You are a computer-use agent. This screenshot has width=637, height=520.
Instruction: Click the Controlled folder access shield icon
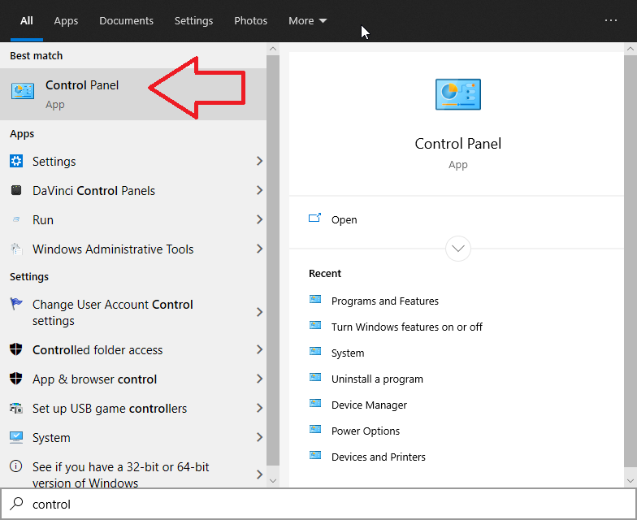(x=16, y=349)
